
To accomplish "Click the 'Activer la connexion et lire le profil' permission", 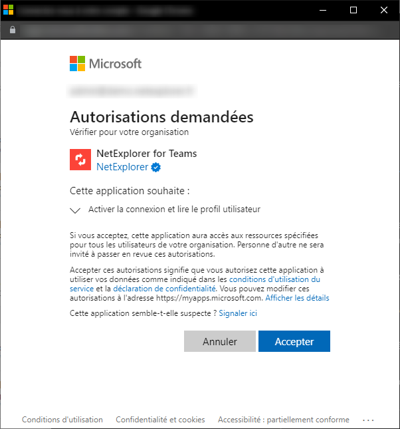I will click(x=174, y=210).
